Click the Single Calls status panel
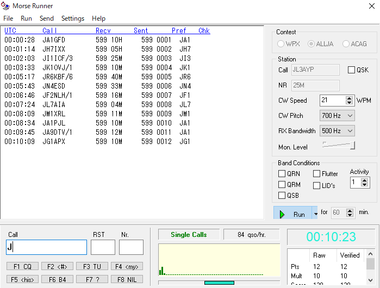The image size is (380, 288). (x=189, y=234)
